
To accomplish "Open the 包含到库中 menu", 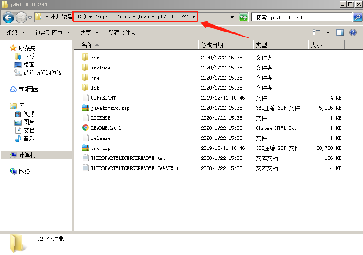I will click(53, 32).
